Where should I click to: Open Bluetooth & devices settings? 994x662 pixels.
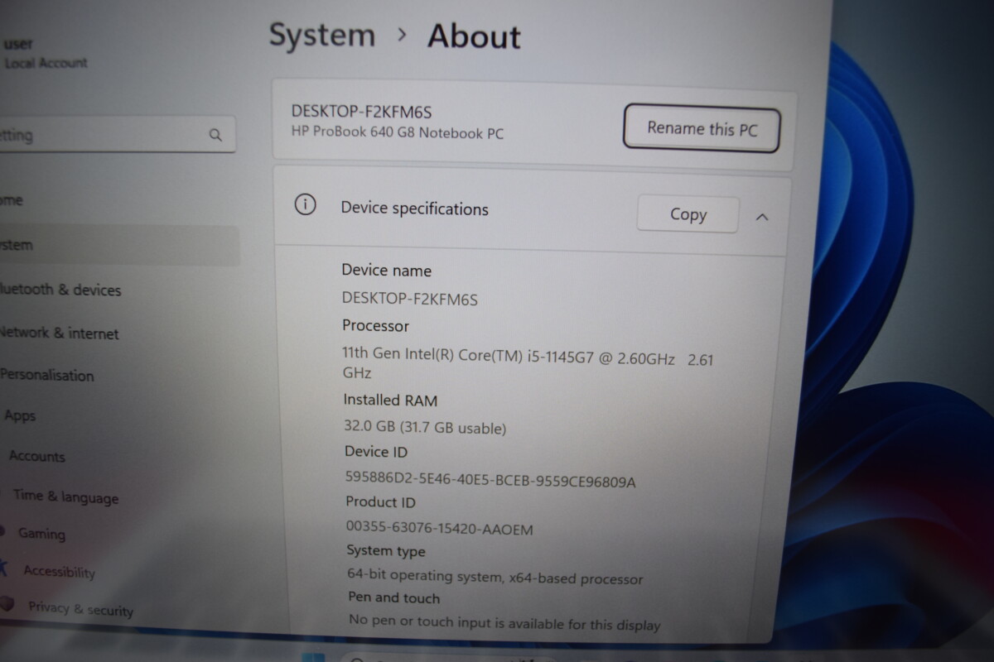(x=60, y=290)
